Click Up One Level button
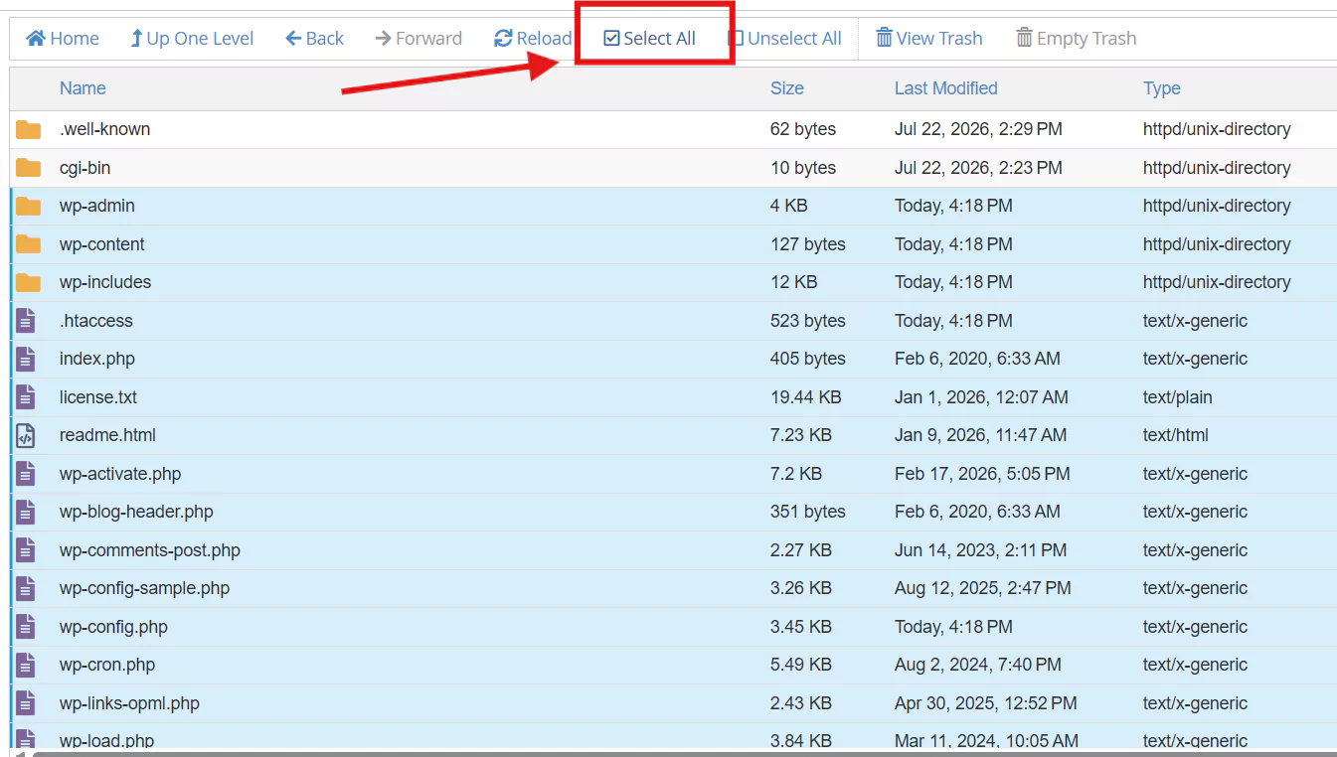 (x=192, y=39)
